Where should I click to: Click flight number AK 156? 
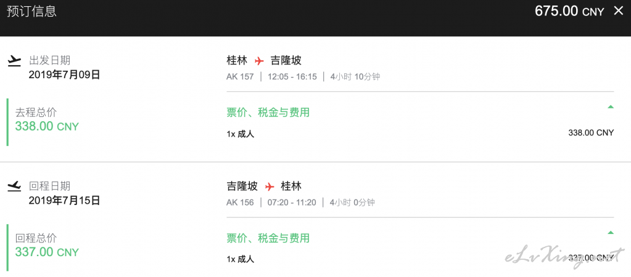240,203
